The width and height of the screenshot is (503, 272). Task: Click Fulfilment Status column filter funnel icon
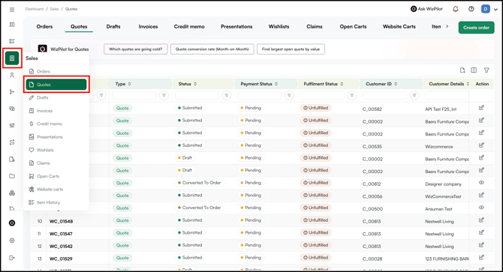point(352,95)
